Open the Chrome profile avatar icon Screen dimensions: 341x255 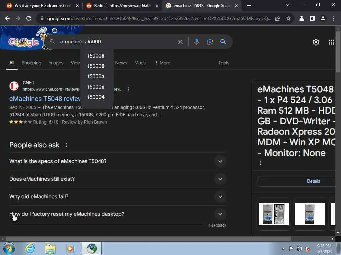click(323, 19)
